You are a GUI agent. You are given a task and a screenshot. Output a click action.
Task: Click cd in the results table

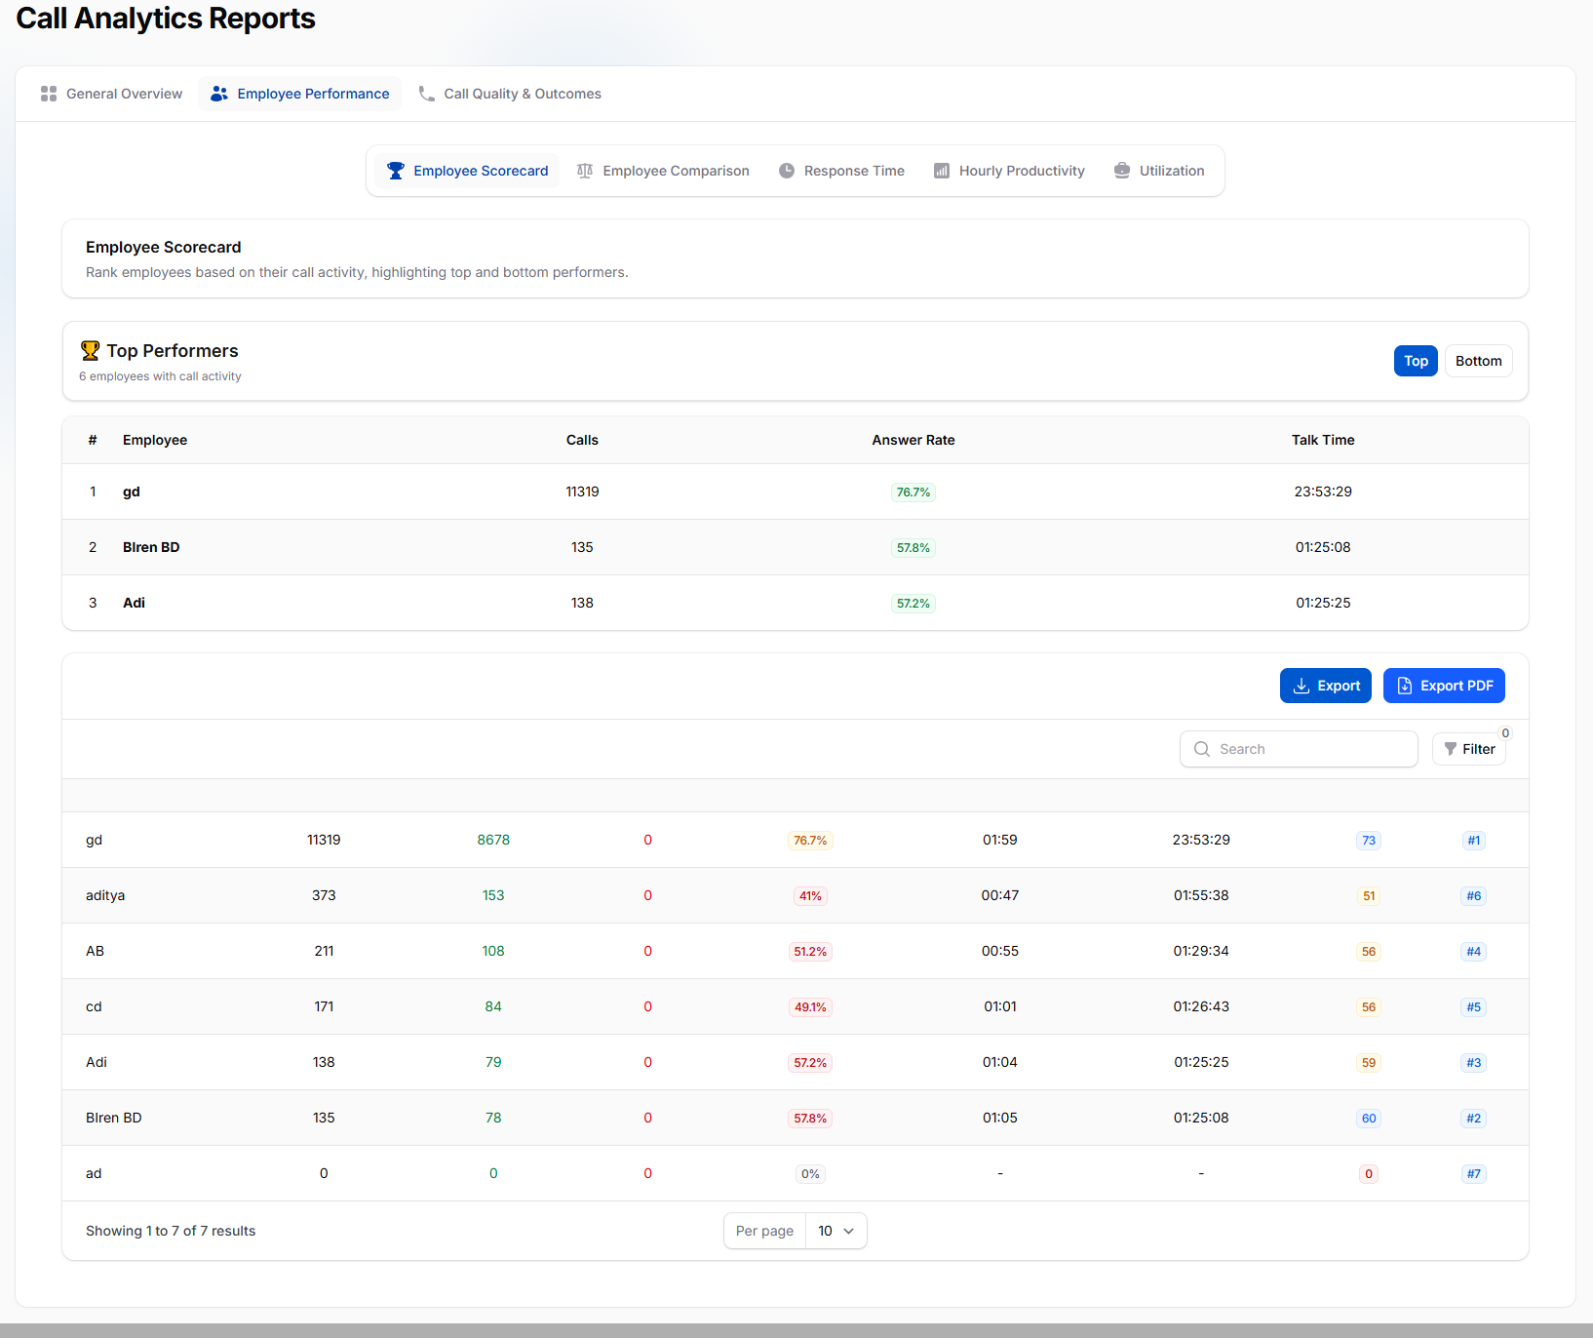point(94,1006)
